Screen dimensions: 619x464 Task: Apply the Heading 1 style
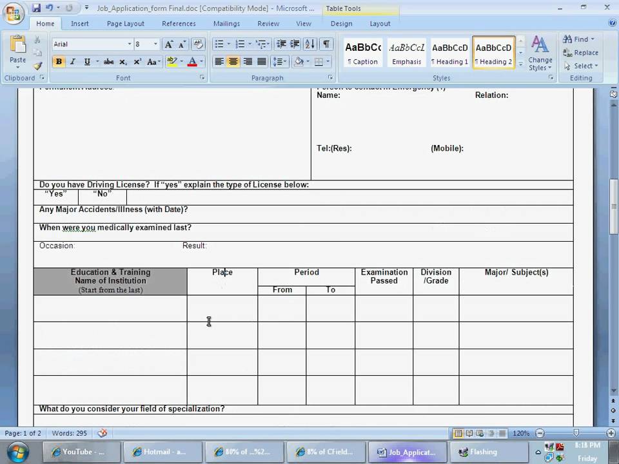449,53
